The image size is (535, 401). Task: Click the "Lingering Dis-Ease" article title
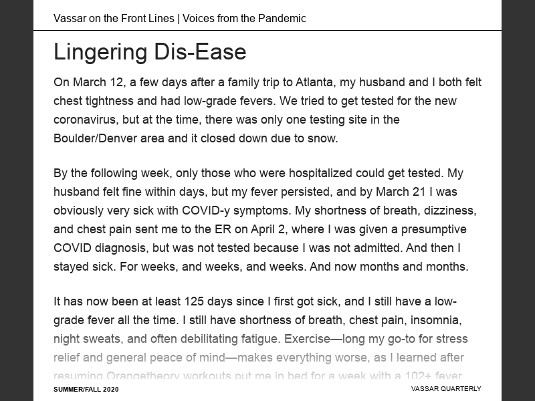pos(150,52)
